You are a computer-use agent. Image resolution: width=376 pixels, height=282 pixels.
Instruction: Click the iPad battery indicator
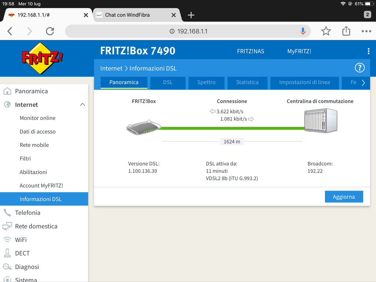[369, 4]
